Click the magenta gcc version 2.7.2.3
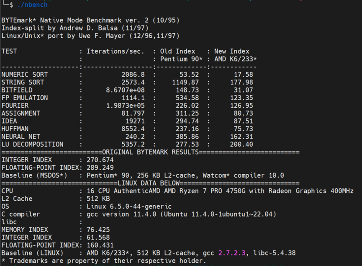Image resolution: width=362 pixels, height=266 pixels. [232, 253]
